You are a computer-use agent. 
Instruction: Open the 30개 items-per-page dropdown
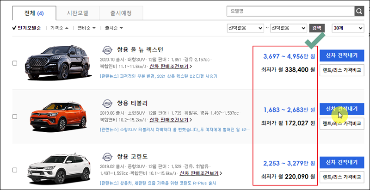point(348,28)
